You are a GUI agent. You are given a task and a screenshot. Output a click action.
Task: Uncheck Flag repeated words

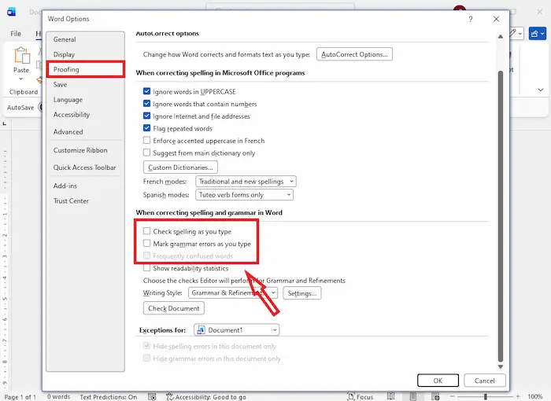click(147, 128)
